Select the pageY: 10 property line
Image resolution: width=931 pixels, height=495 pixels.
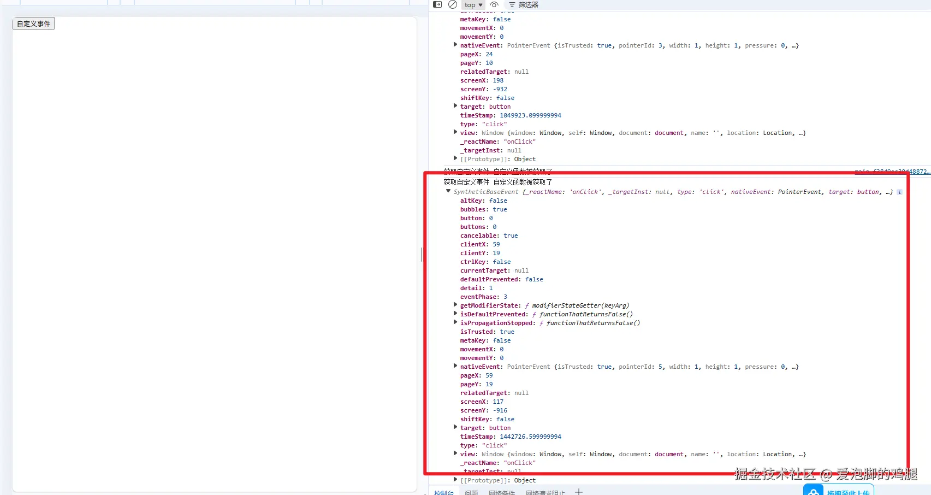click(x=477, y=63)
